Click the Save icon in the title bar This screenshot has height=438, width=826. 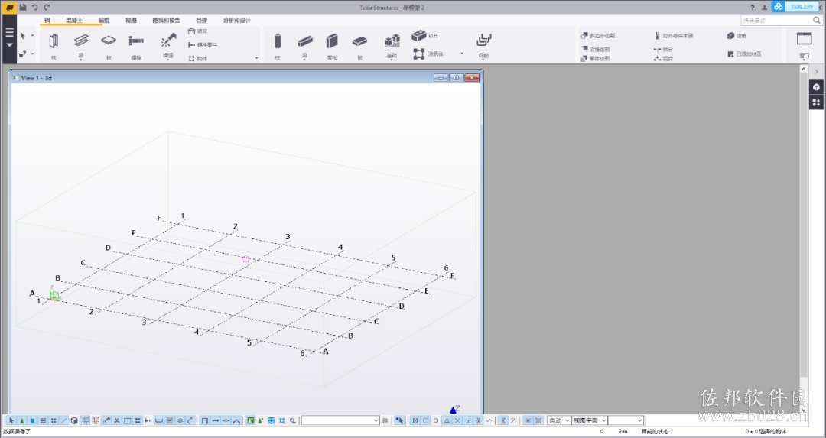point(23,8)
